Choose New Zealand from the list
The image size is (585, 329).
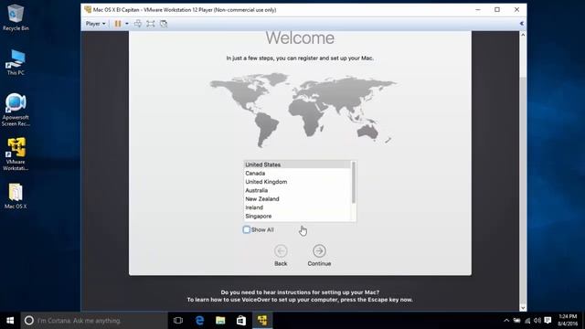coord(297,199)
